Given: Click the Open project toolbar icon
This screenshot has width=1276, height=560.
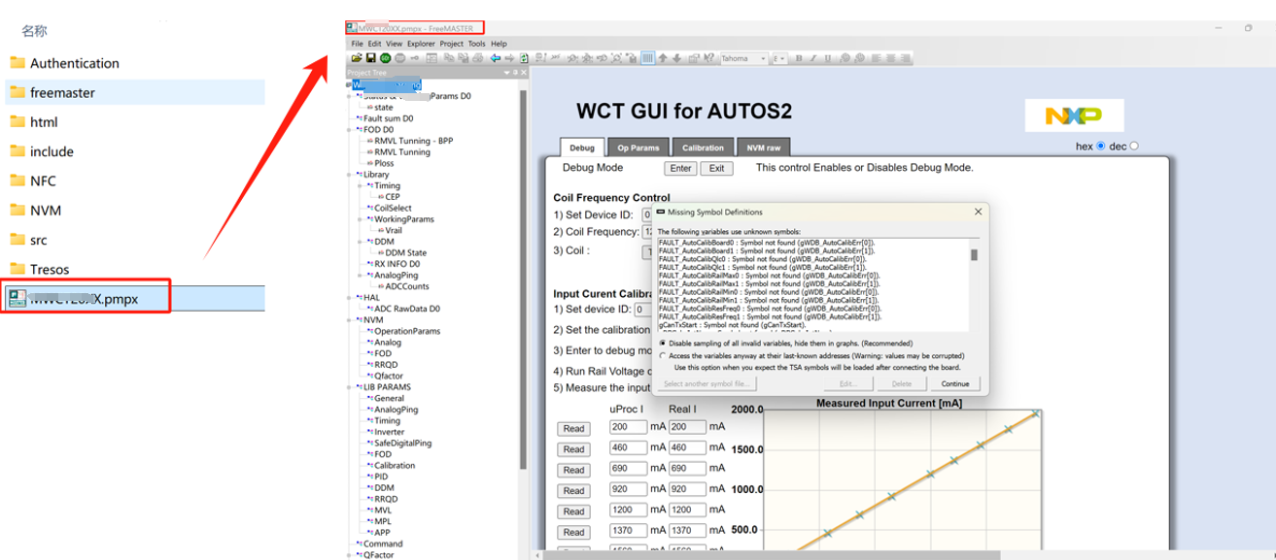Looking at the screenshot, I should click(x=357, y=58).
